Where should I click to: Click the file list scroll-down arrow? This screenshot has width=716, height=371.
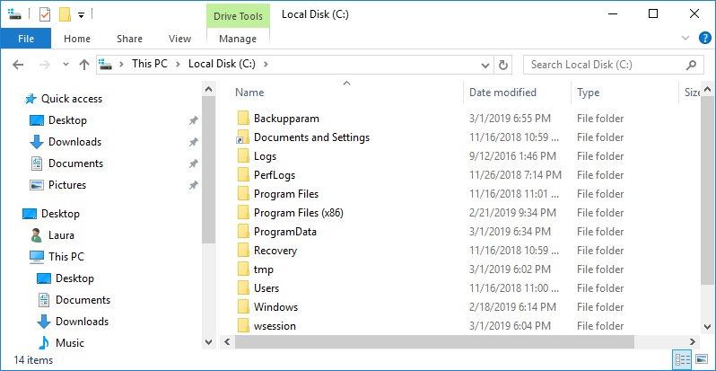[707, 326]
